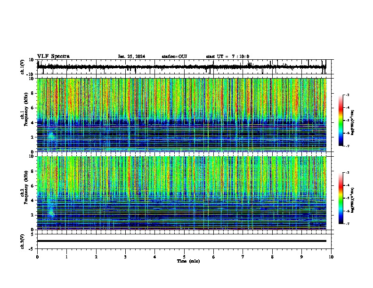Click the "3" minute tick label

pos(125,257)
